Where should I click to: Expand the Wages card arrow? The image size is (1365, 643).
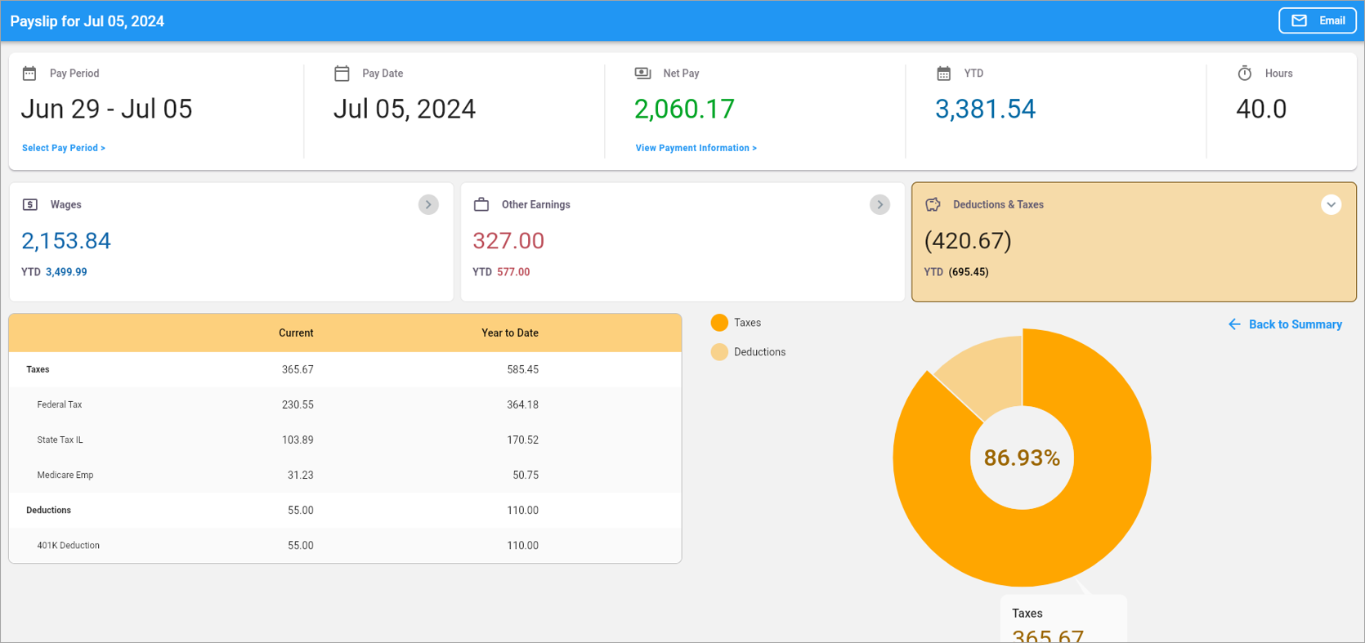(x=428, y=204)
